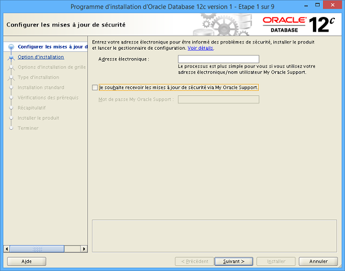Click the step marker icon beside Type d'installation
The width and height of the screenshot is (345, 271).
(11, 77)
